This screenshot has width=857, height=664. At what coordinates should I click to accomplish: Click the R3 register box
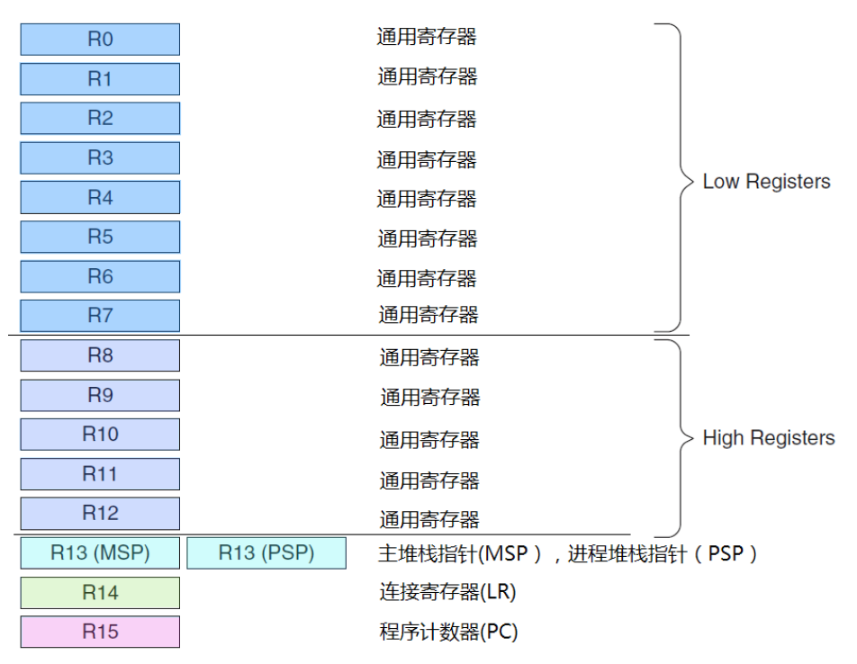[x=100, y=158]
